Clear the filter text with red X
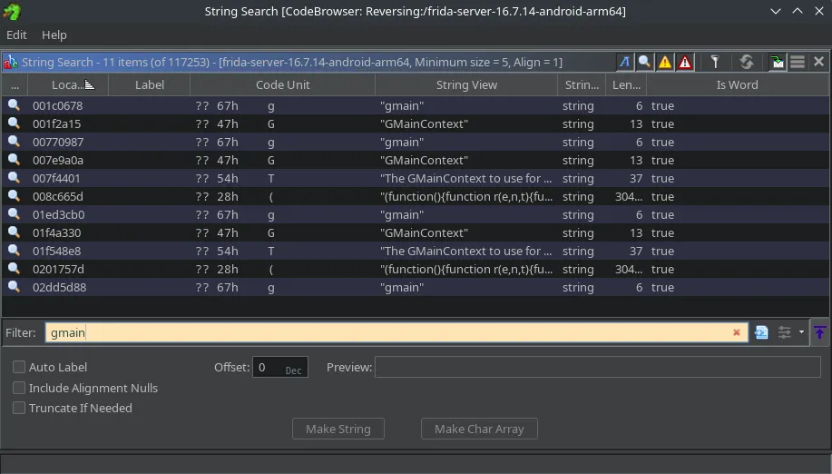 click(x=737, y=332)
